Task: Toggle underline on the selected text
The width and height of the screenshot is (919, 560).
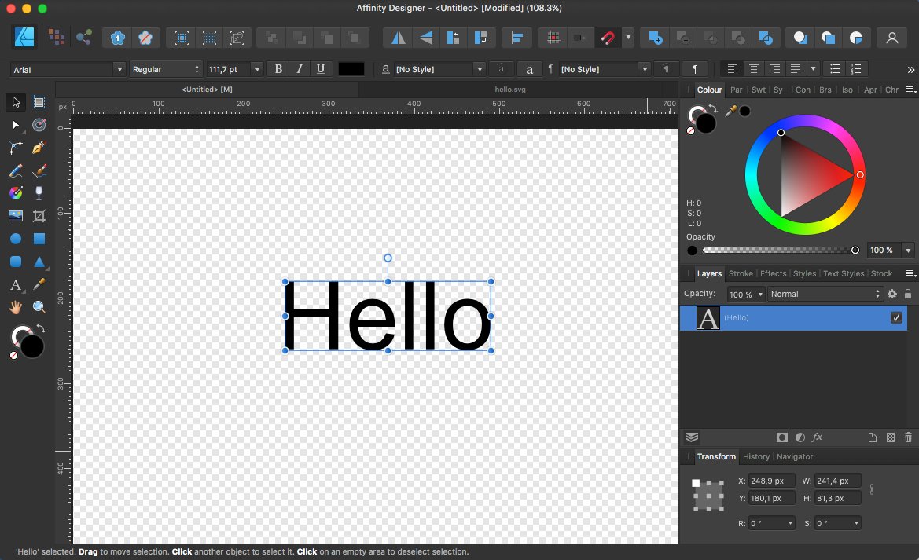Action: point(320,68)
